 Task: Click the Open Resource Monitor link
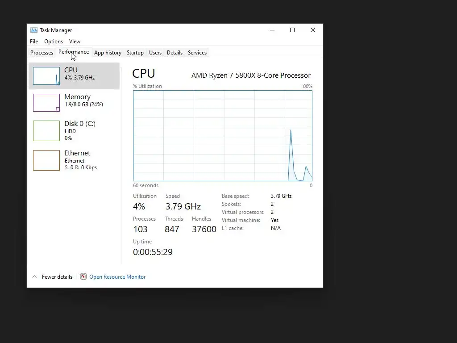click(117, 277)
